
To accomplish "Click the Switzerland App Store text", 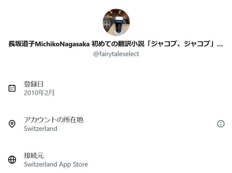I will coord(56,164).
